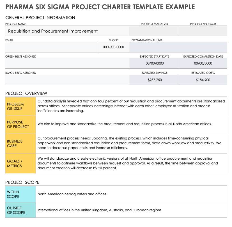Click the yellow Business Case label cell
Viewport: 232px width, 227px height.
point(21,143)
